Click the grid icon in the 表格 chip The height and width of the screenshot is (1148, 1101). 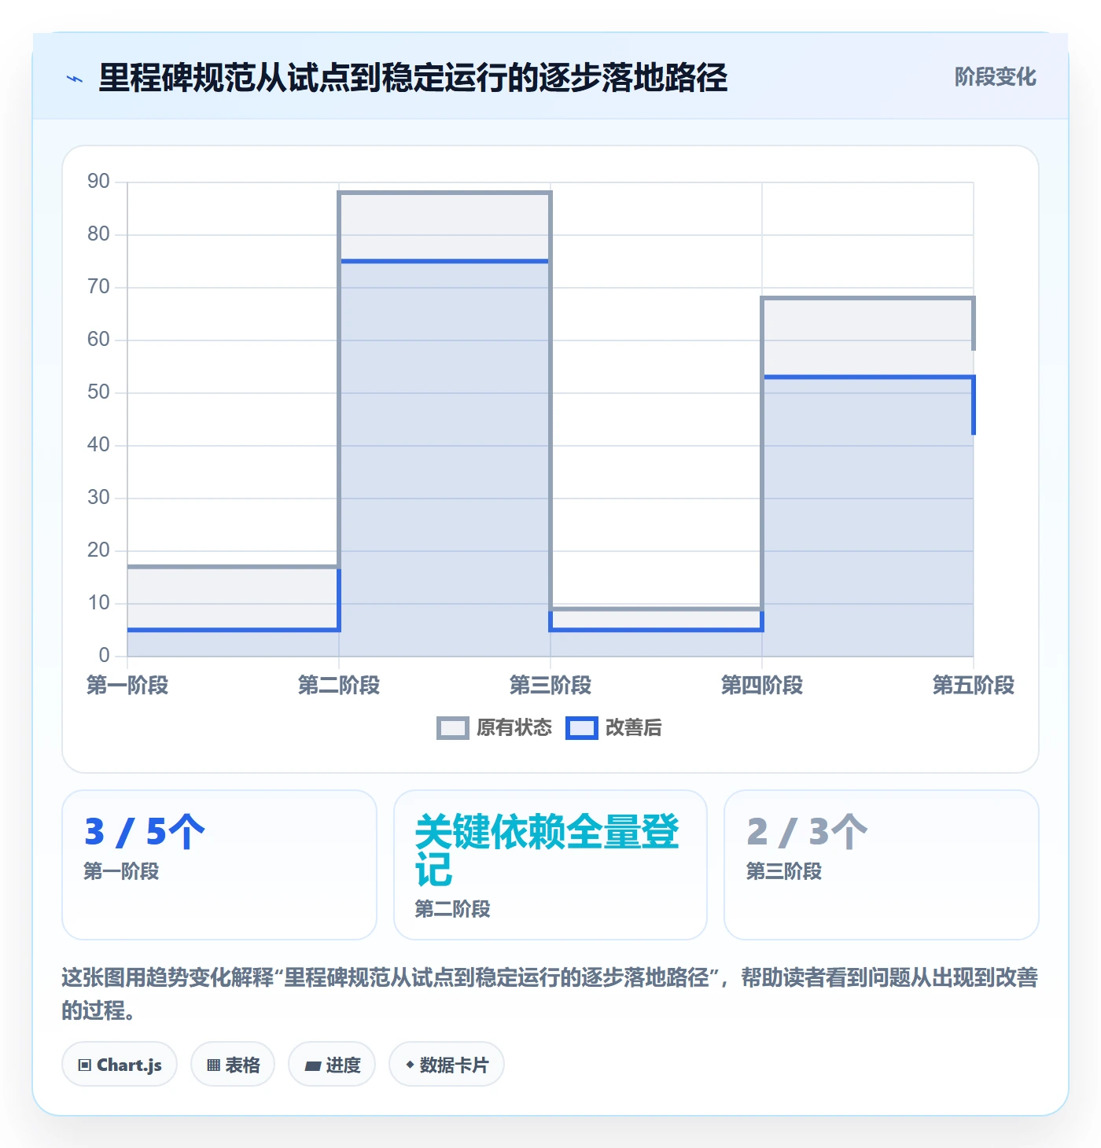[x=214, y=1065]
